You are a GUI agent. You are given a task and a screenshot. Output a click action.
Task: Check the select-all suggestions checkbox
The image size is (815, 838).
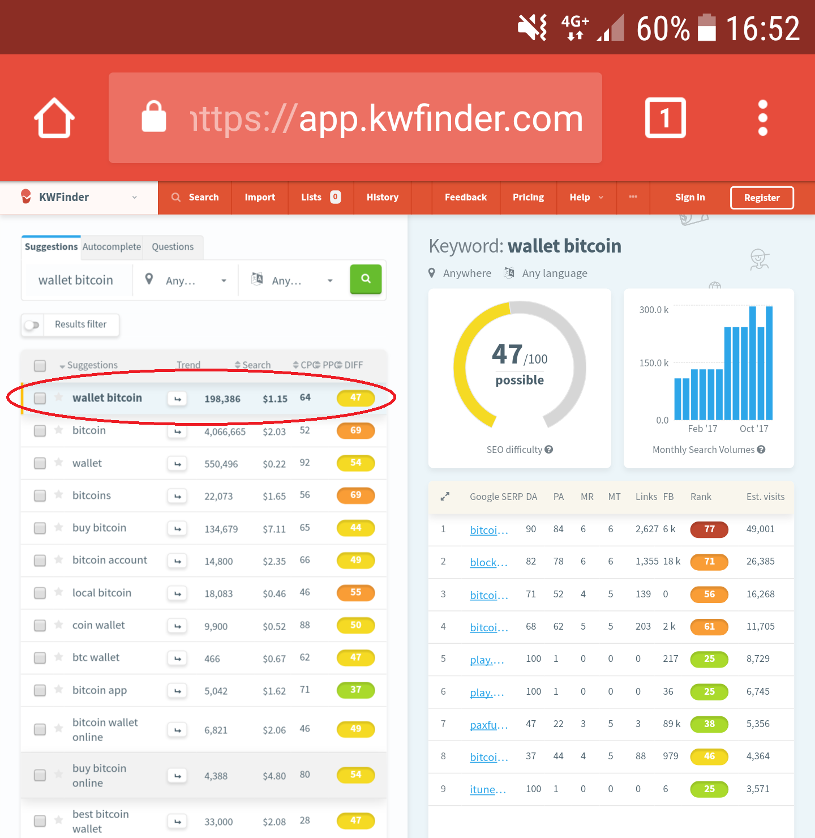[x=40, y=365]
